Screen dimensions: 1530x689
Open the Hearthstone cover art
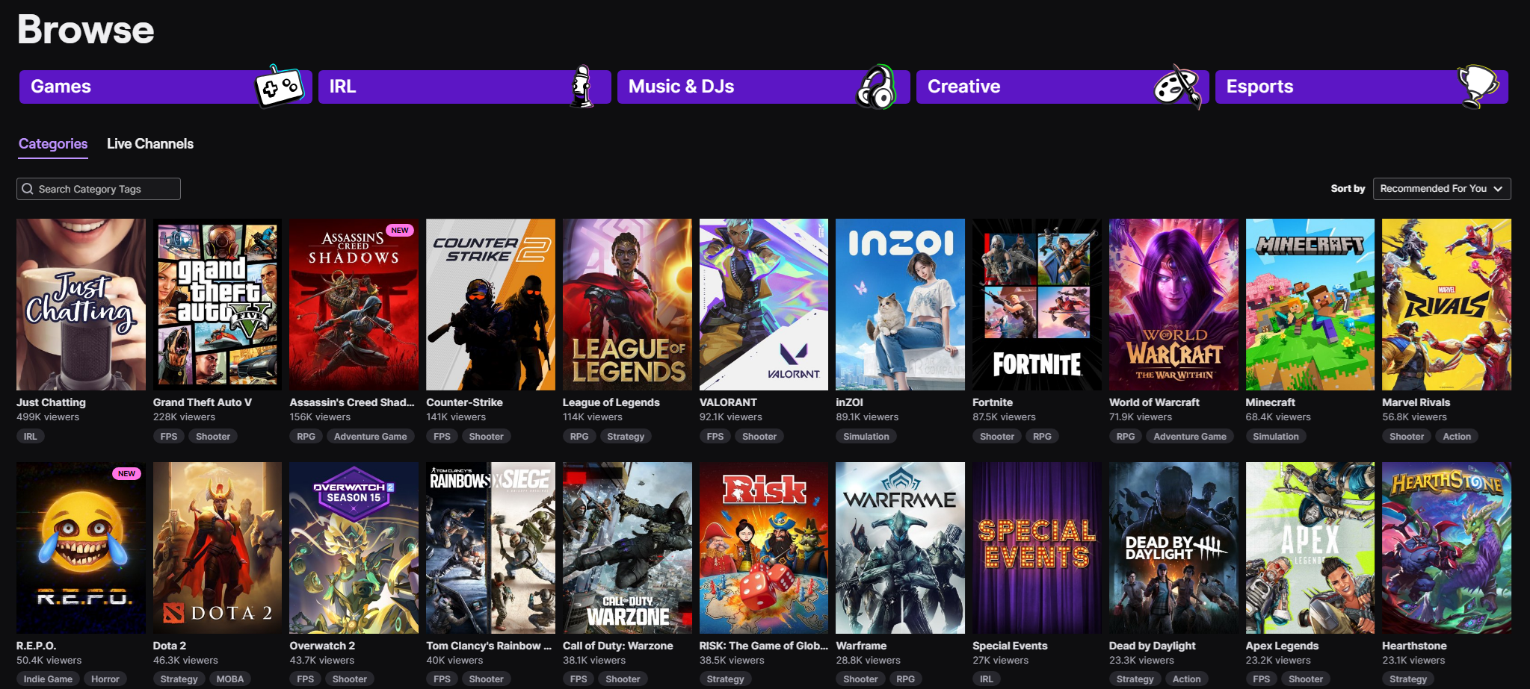pyautogui.click(x=1446, y=548)
